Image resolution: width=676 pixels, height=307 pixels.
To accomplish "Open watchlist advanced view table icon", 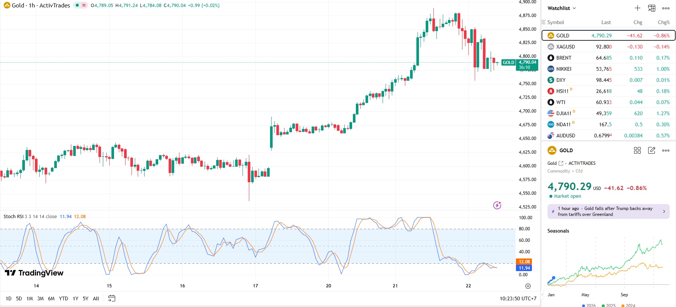I will click(x=651, y=8).
